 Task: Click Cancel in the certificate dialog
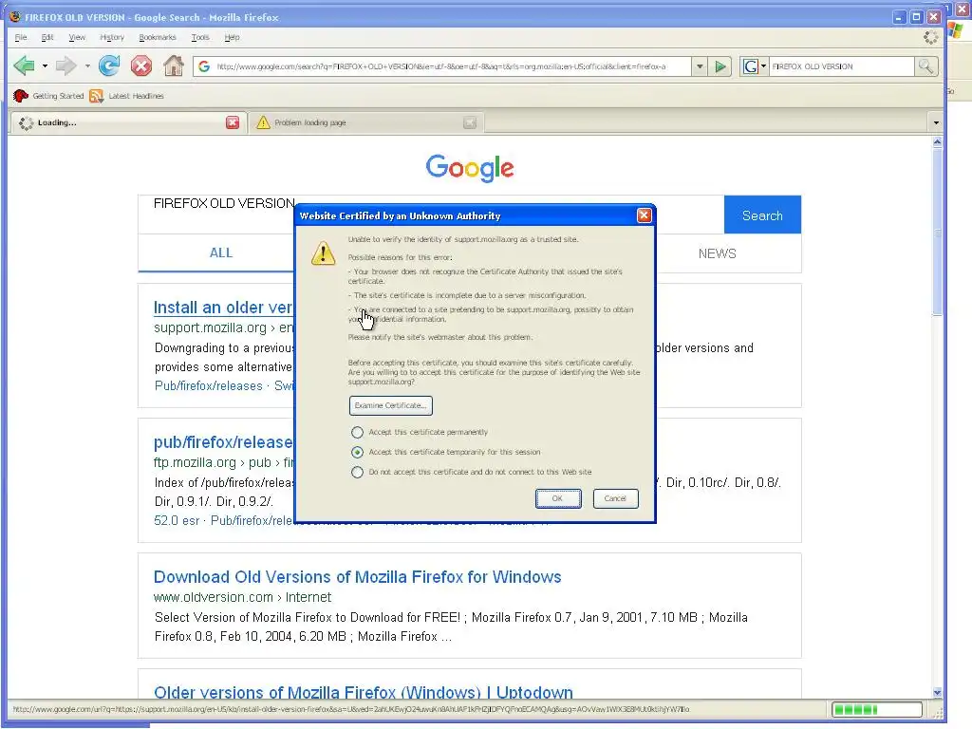[x=615, y=498]
